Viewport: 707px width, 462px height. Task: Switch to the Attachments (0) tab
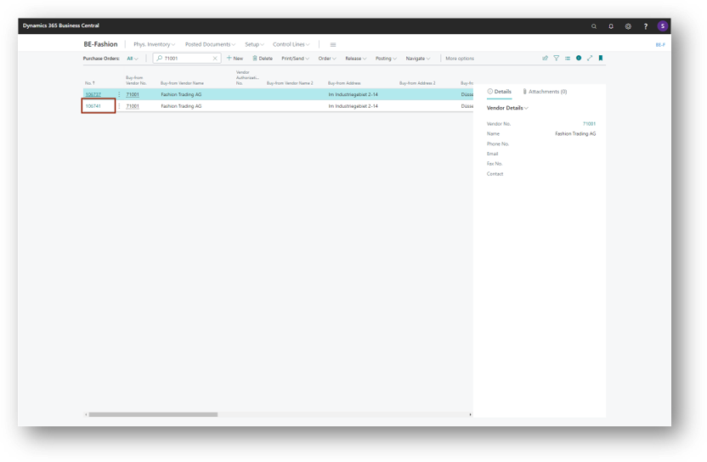(545, 92)
